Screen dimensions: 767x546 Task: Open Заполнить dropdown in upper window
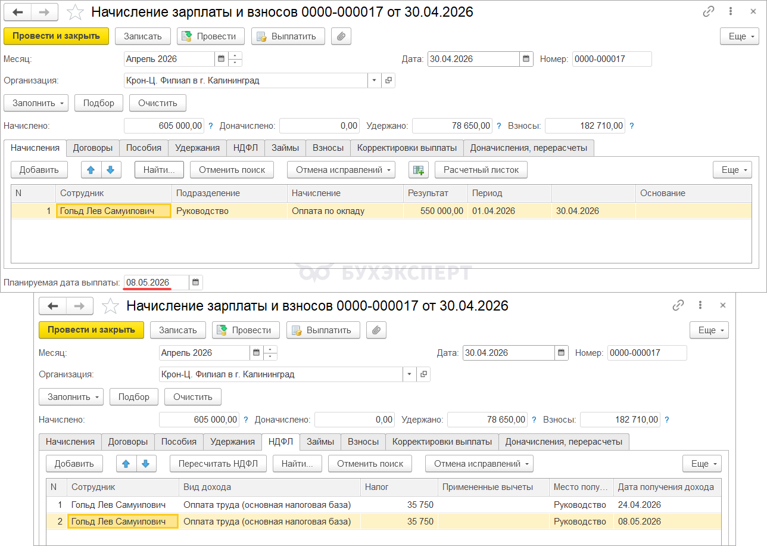(x=36, y=103)
